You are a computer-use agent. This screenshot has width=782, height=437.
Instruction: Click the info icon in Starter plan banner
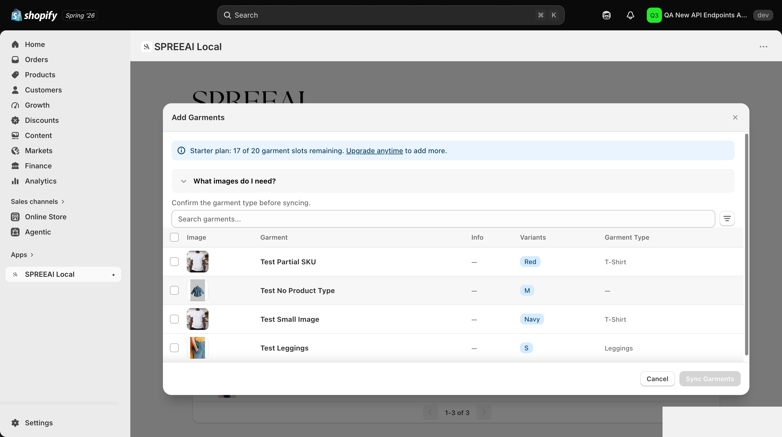pos(181,151)
